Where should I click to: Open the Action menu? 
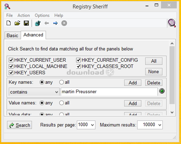point(24,15)
